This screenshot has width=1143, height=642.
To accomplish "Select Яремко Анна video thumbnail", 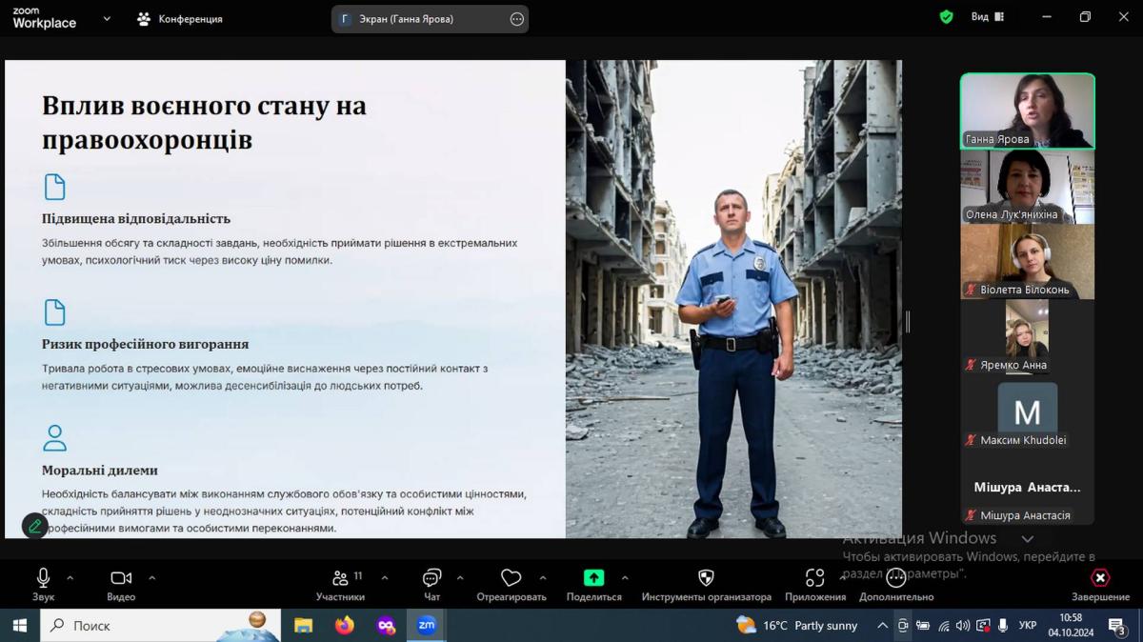I will [1027, 336].
